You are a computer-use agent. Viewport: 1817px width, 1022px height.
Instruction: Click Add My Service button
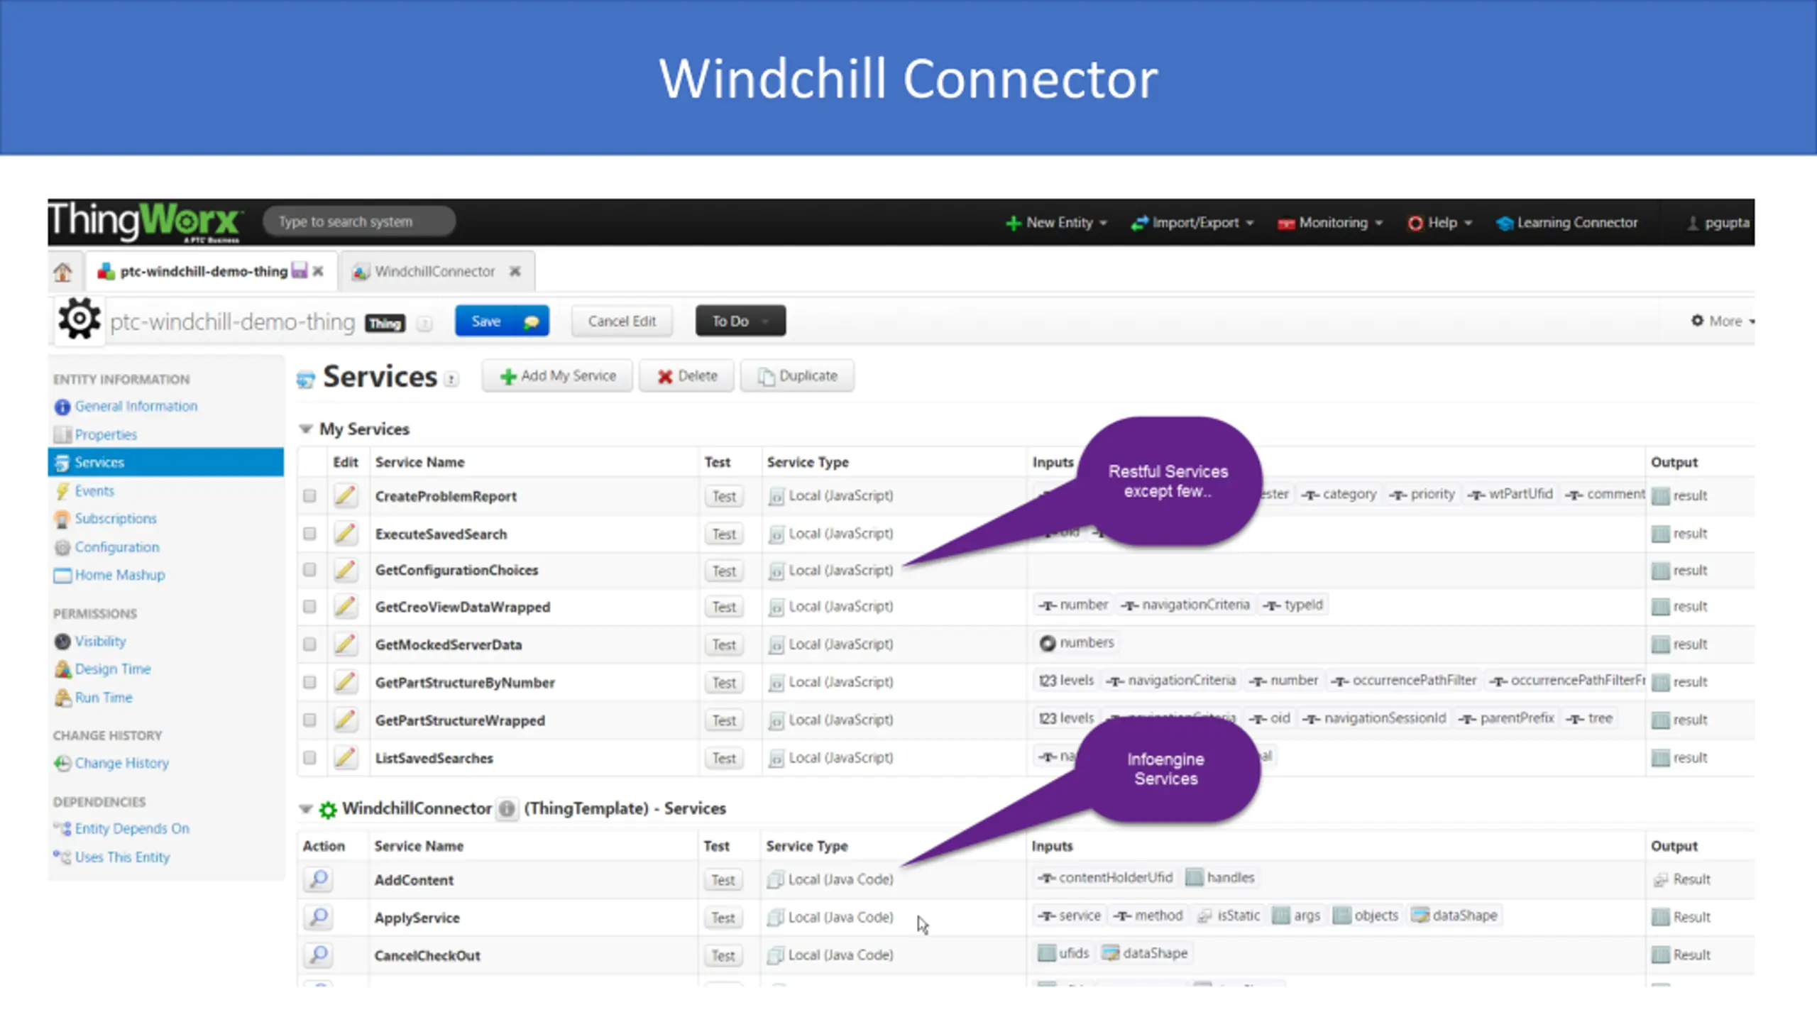click(557, 375)
